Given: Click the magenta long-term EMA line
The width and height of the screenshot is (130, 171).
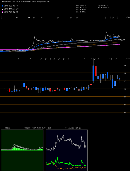Looking at the screenshot, I should (77, 47).
